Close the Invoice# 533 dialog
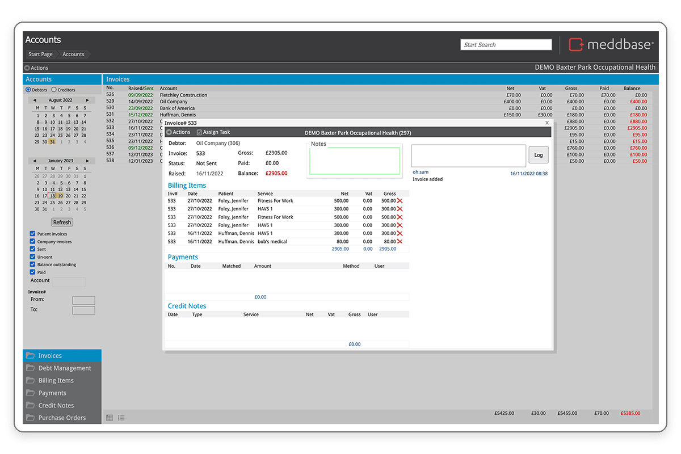 [547, 123]
